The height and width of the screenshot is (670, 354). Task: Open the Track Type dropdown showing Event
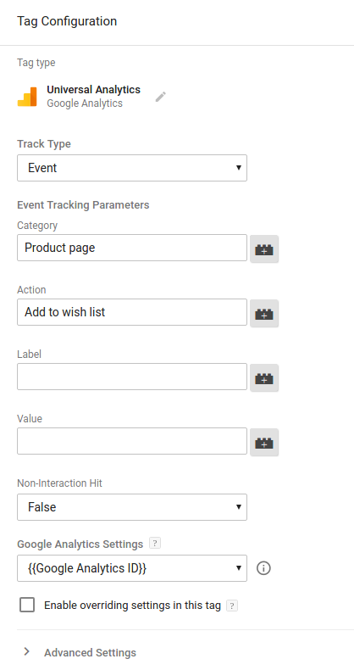[x=132, y=168]
